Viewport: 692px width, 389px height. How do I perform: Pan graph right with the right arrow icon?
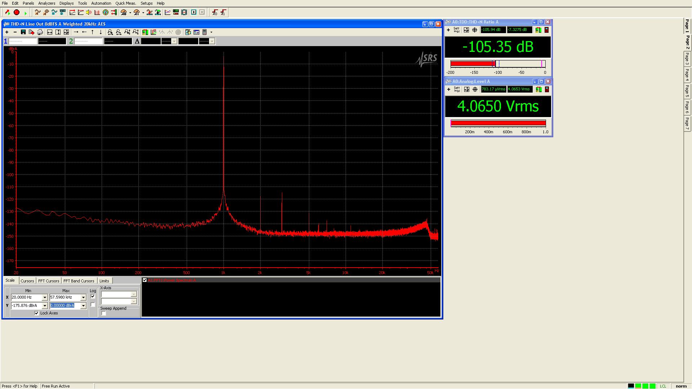click(76, 32)
